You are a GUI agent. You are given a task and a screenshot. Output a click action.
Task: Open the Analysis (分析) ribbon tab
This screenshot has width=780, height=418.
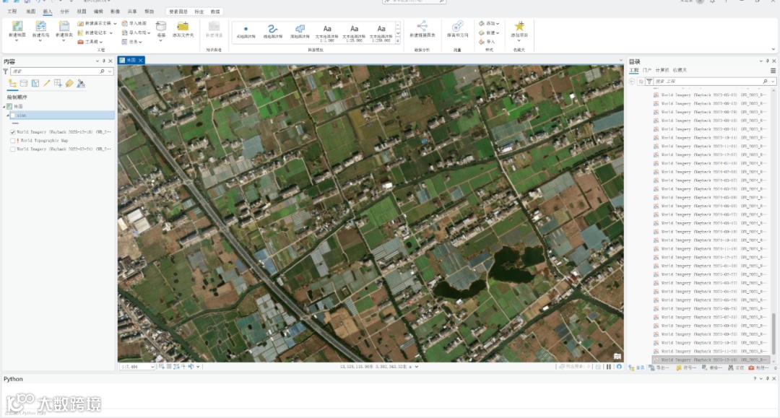pyautogui.click(x=64, y=12)
